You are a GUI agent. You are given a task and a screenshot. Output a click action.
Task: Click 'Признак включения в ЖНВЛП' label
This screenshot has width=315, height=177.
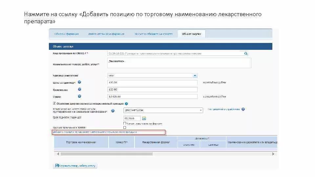pyautogui.click(x=70, y=128)
